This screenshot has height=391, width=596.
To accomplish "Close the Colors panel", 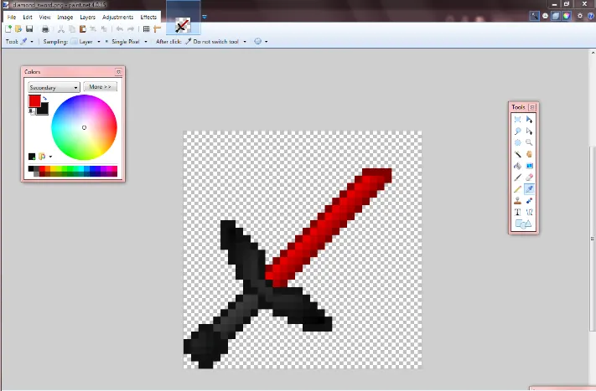I will (x=118, y=72).
